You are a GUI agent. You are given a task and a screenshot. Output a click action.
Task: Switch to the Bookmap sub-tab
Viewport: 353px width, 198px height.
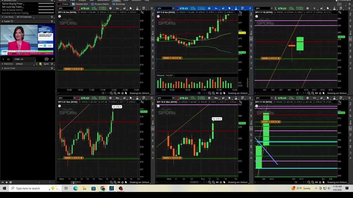coord(119,4)
